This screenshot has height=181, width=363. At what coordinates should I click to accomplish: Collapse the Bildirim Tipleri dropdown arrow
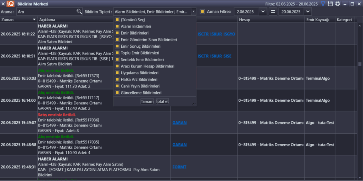click(194, 12)
